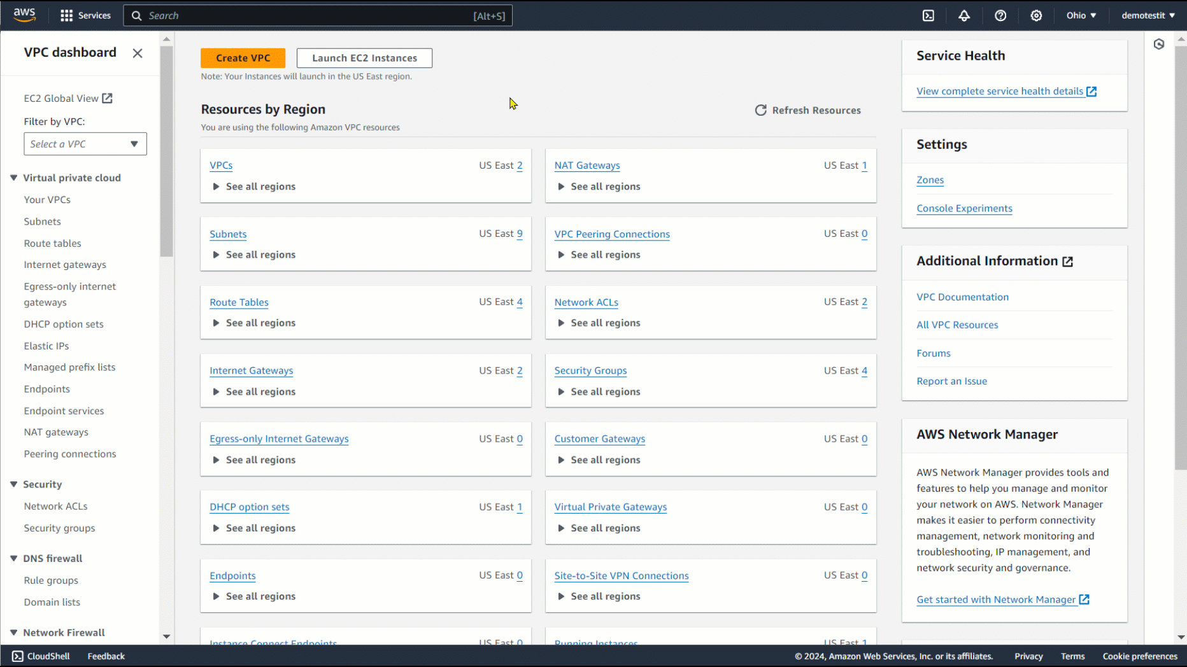Open the VPCs resource link
The height and width of the screenshot is (667, 1187).
[x=221, y=165]
